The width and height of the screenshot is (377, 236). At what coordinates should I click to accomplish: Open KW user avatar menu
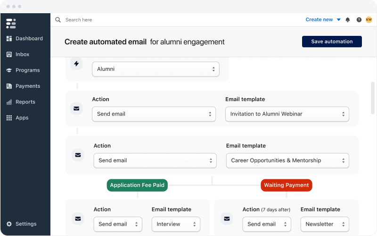[369, 20]
